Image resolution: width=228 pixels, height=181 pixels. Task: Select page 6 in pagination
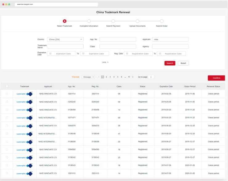[122, 77]
